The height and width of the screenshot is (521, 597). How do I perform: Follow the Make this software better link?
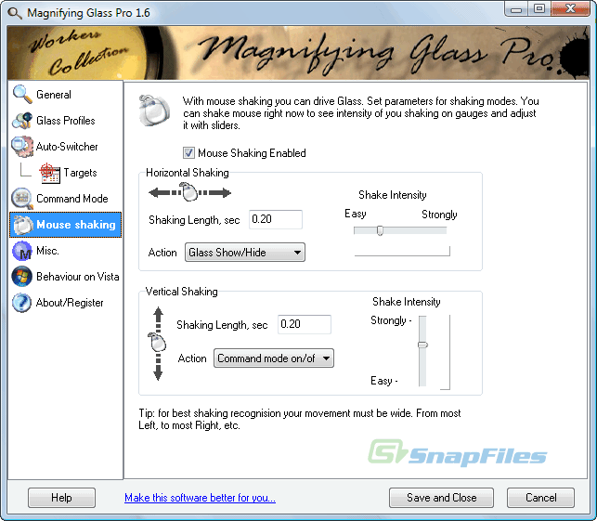(200, 498)
